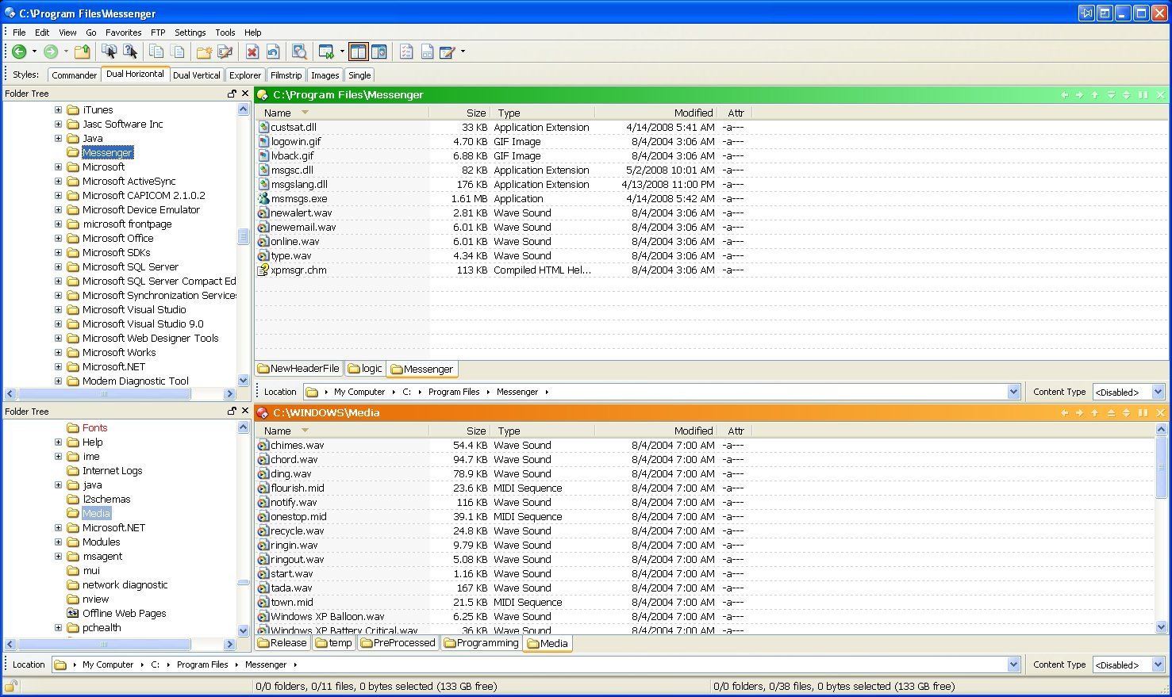The height and width of the screenshot is (697, 1172).
Task: Expand the Microsoft Office tree node
Action: coord(58,239)
